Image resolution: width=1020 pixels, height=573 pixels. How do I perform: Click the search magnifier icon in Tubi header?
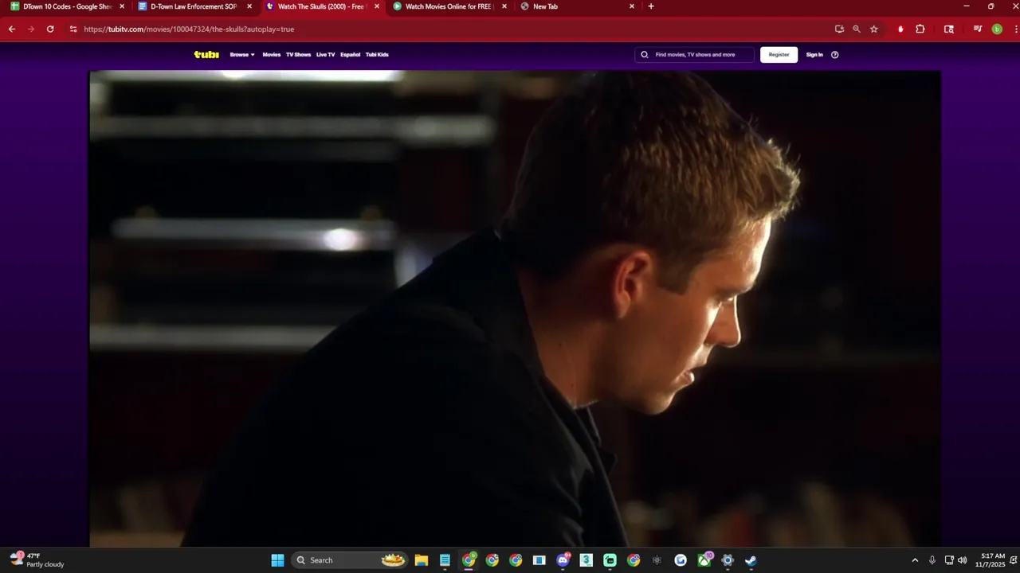645,55
